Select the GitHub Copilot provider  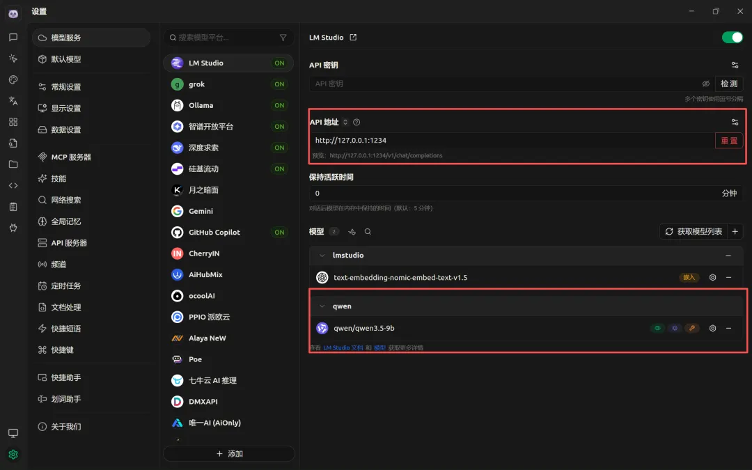coord(228,232)
